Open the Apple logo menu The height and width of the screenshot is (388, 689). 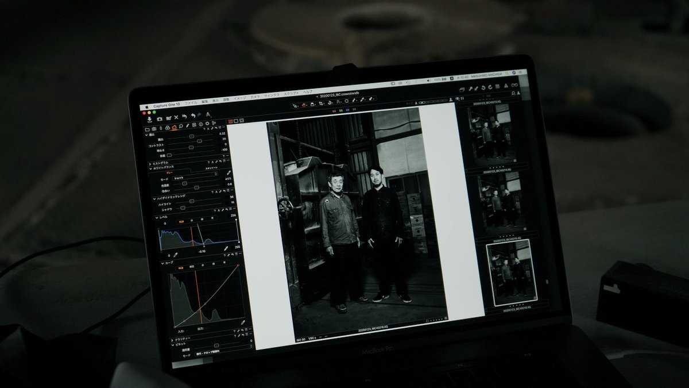[x=146, y=106]
